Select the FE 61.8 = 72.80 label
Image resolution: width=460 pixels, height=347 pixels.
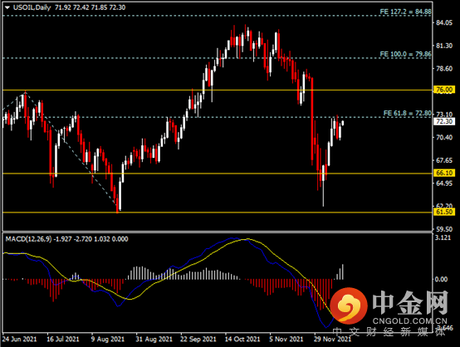pos(407,113)
